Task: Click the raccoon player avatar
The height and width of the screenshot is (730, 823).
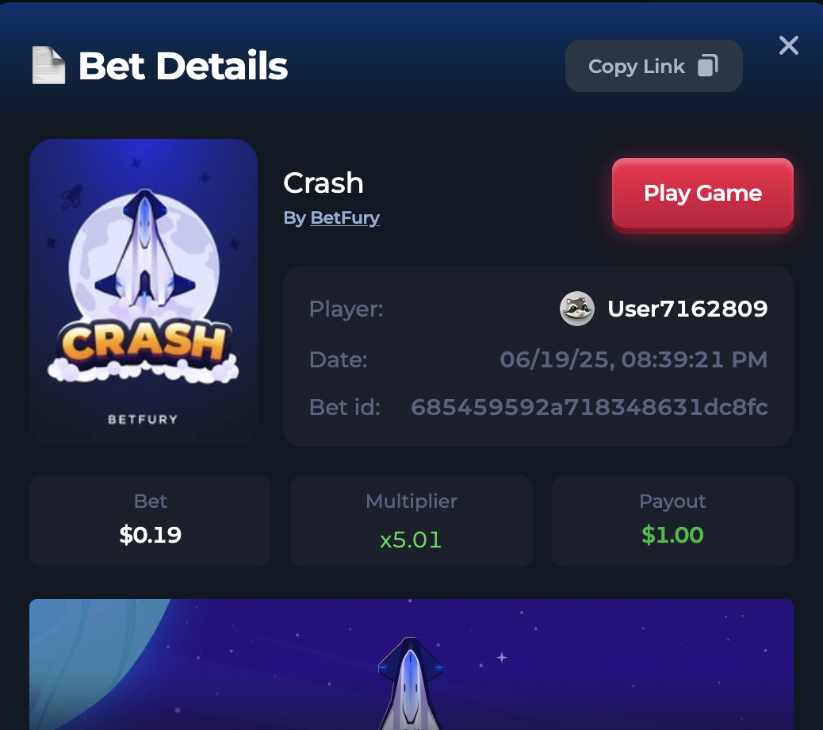Action: (x=577, y=309)
